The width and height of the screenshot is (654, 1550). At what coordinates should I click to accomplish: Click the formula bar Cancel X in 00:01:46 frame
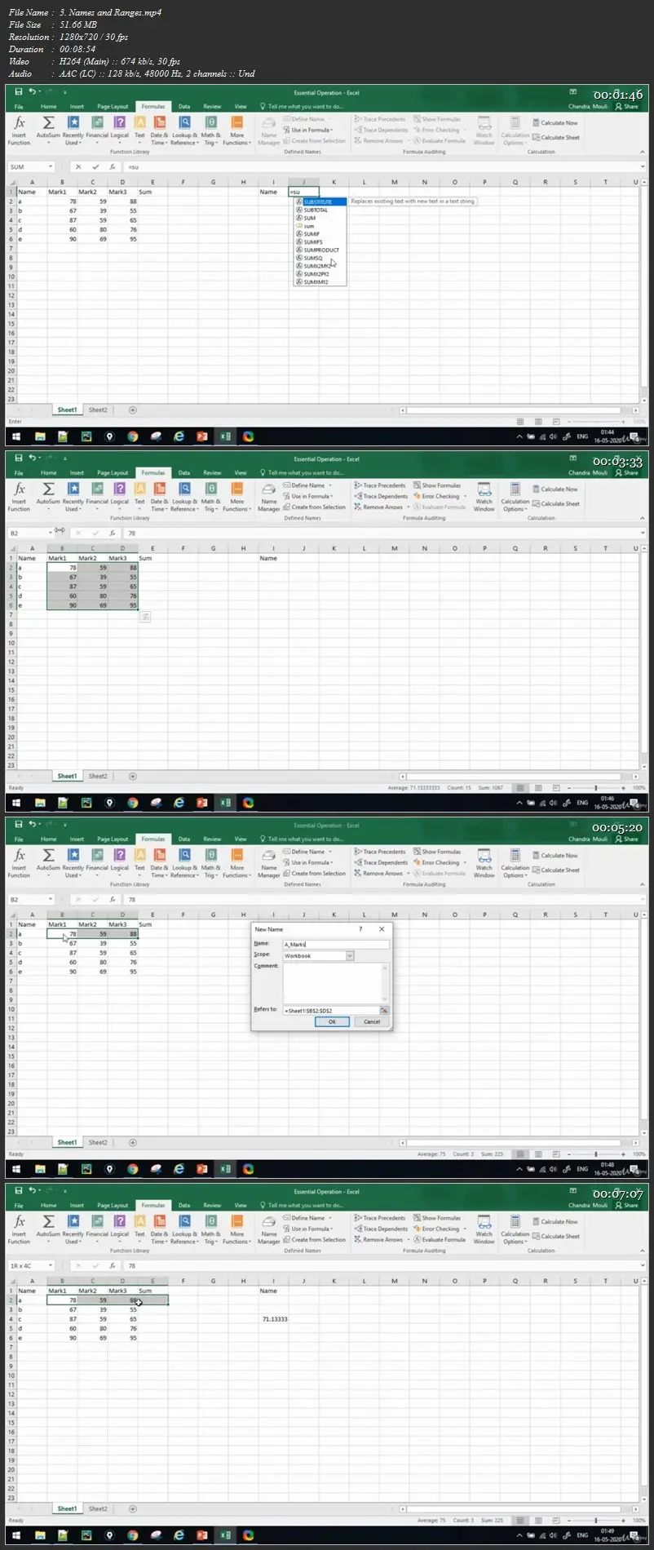coord(78,167)
